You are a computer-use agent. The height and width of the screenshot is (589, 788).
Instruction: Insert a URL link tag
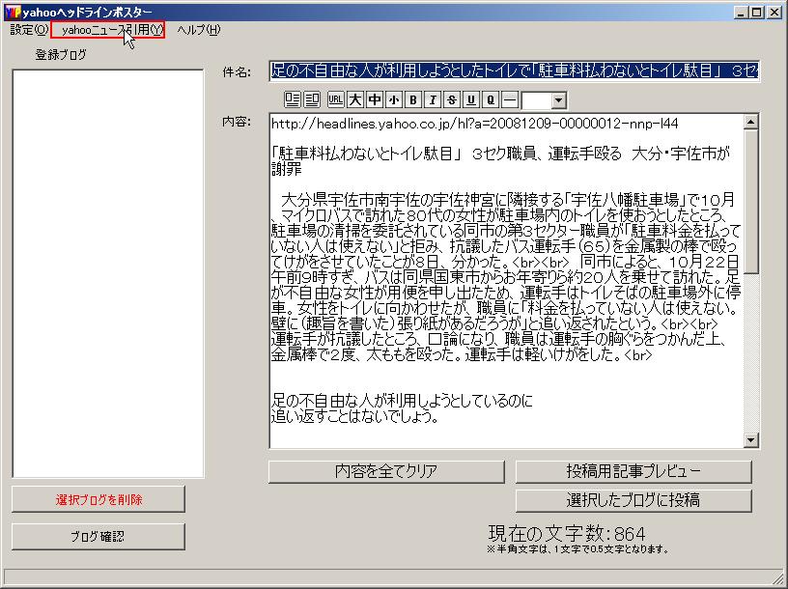coord(336,99)
